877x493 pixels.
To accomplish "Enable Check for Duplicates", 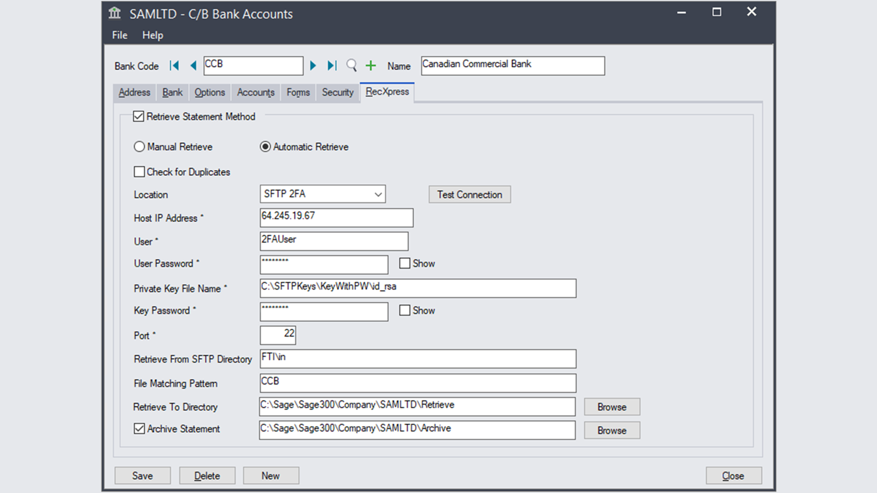I will (139, 172).
